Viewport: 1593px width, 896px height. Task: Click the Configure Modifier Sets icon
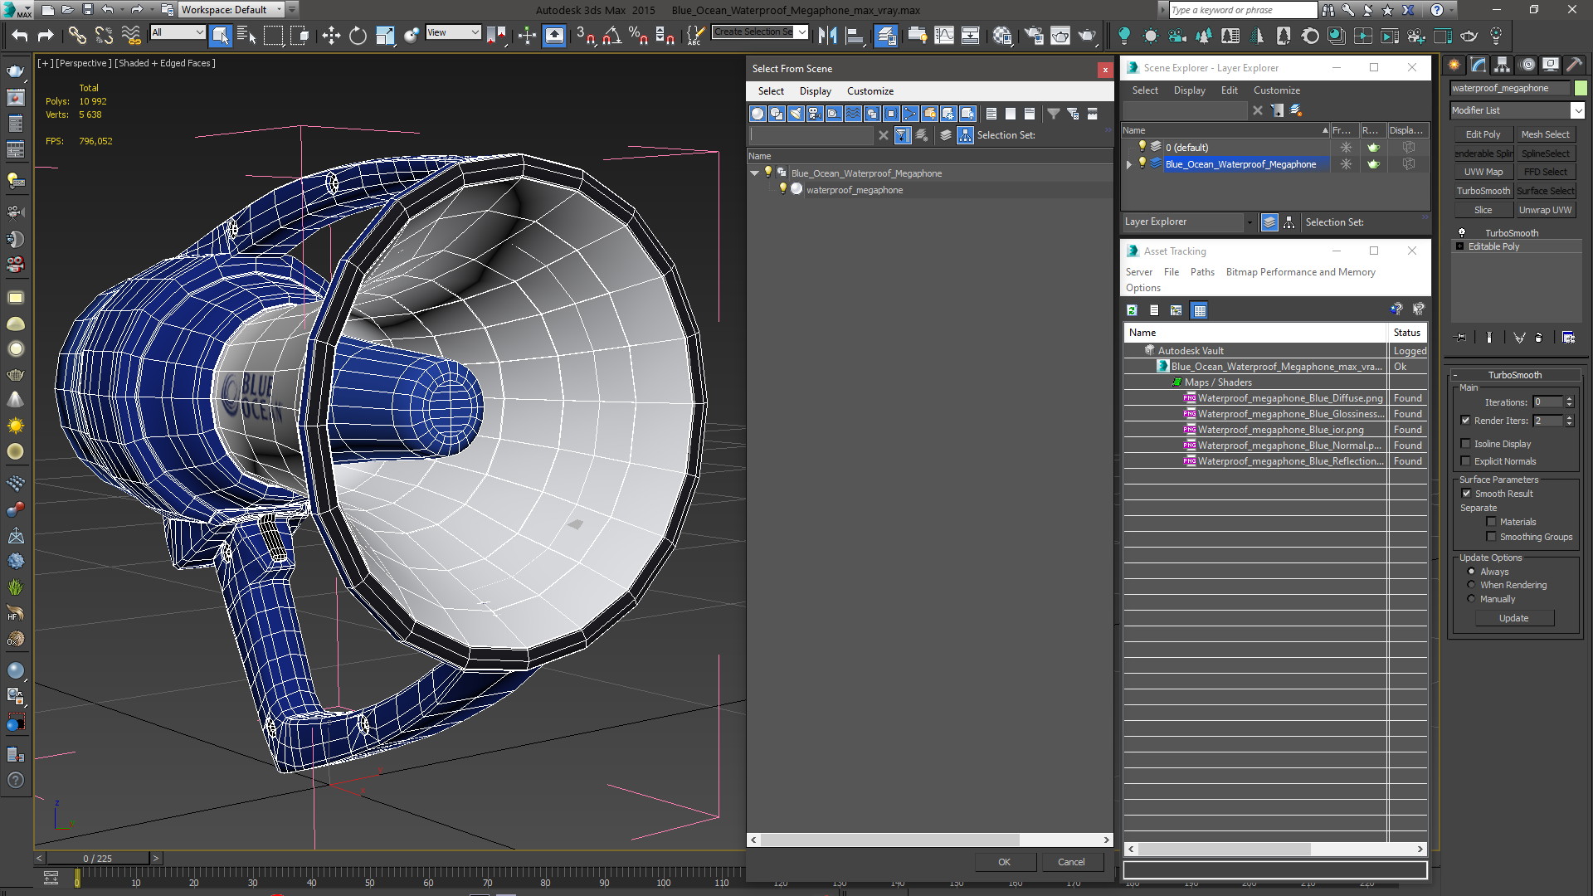point(1568,338)
